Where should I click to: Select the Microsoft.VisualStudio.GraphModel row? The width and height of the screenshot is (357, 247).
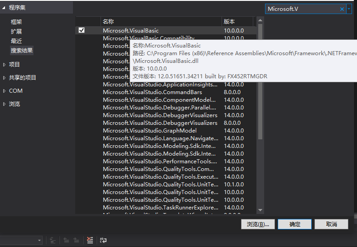(166, 131)
